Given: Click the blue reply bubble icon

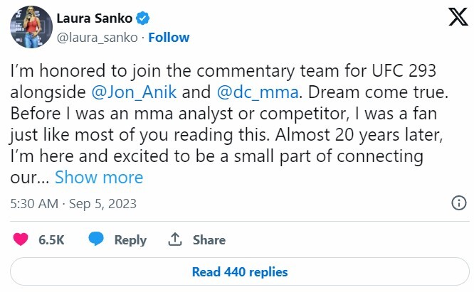Looking at the screenshot, I should [96, 240].
